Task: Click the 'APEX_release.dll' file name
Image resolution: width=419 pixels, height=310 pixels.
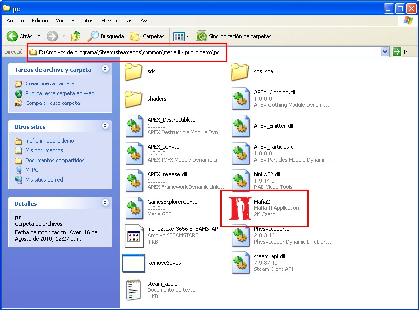Action: [x=167, y=174]
